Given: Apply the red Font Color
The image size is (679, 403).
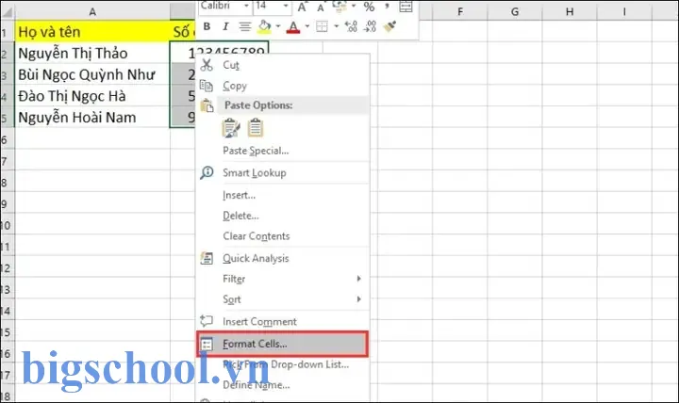Looking at the screenshot, I should coord(293,26).
